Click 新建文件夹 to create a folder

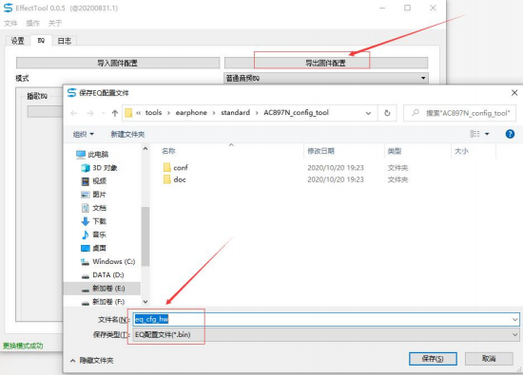coord(127,134)
